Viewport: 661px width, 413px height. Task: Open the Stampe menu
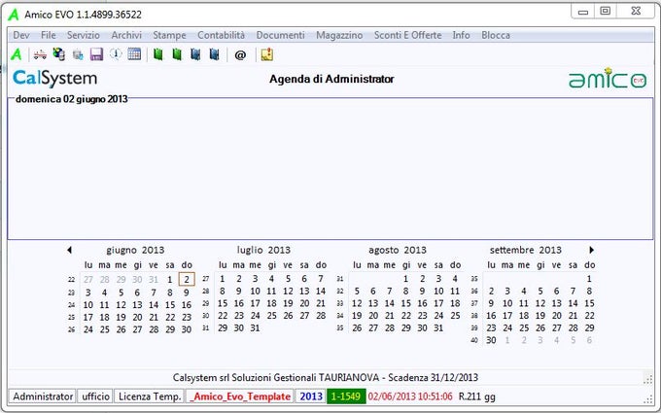point(169,35)
